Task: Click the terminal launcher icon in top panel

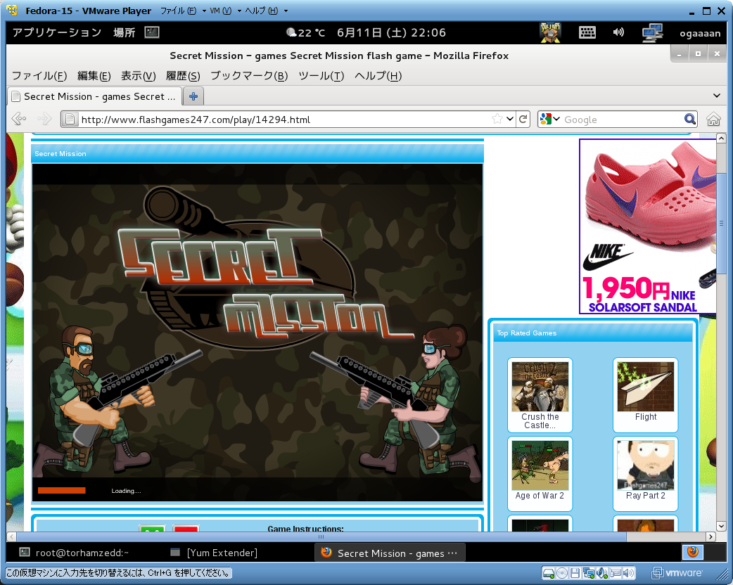Action: coord(152,32)
